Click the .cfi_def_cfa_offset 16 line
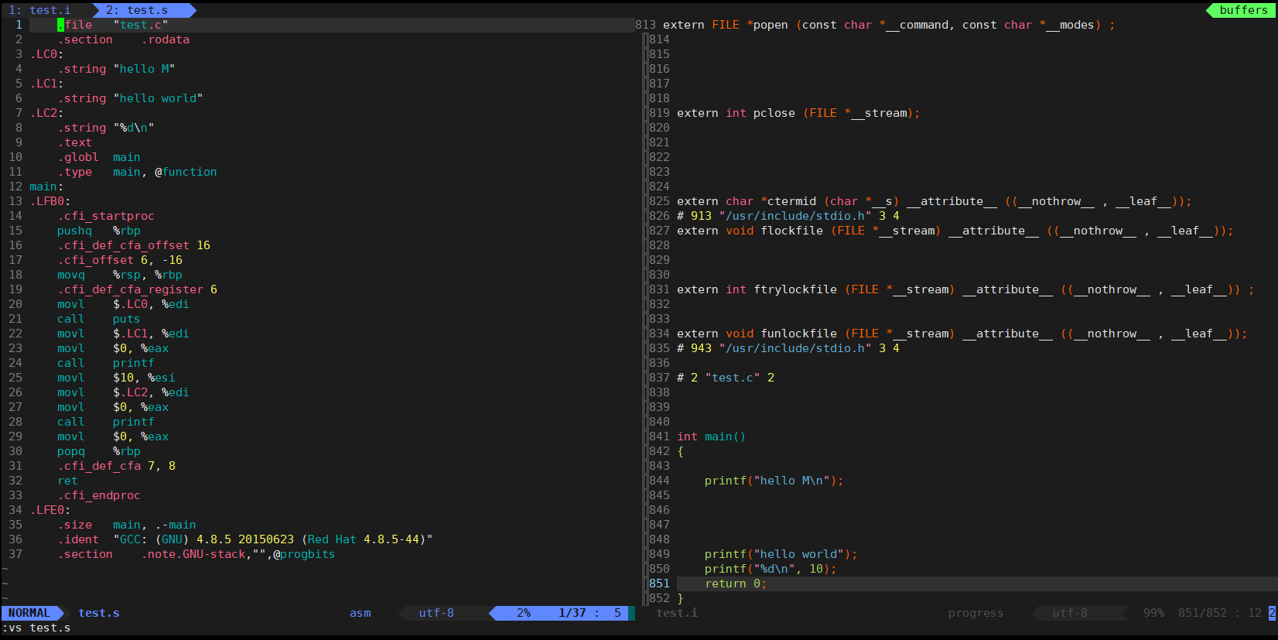The height and width of the screenshot is (640, 1278). (x=134, y=245)
